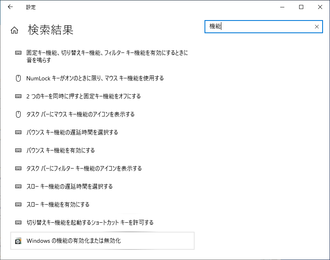Open タスク バーにフィルター キー機能のアイコンを表示する
The width and height of the screenshot is (330, 260).
tap(84, 169)
